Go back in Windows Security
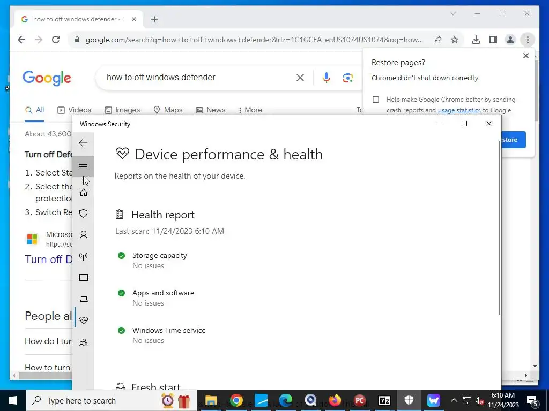The image size is (549, 411). 83,143
